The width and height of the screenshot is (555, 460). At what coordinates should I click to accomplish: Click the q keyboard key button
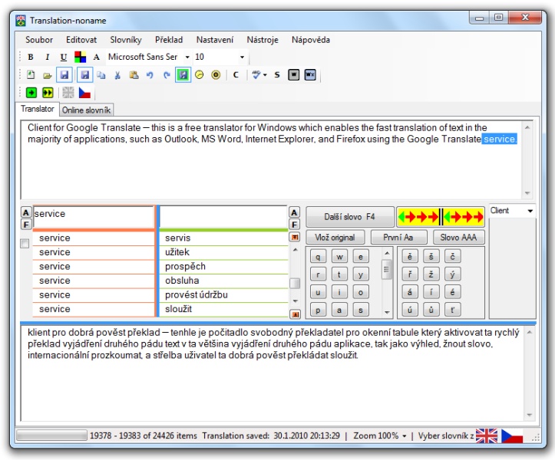[x=318, y=257]
